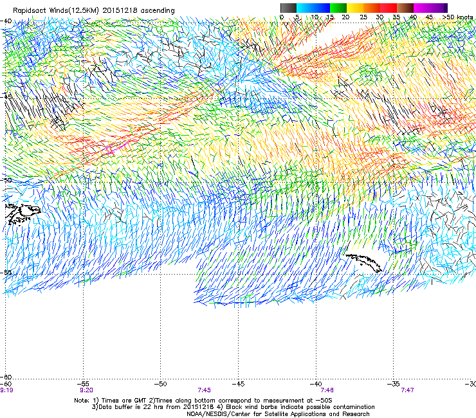Select the yellow 20–25 knots color segment
The image size is (476, 418).
(x=355, y=8)
